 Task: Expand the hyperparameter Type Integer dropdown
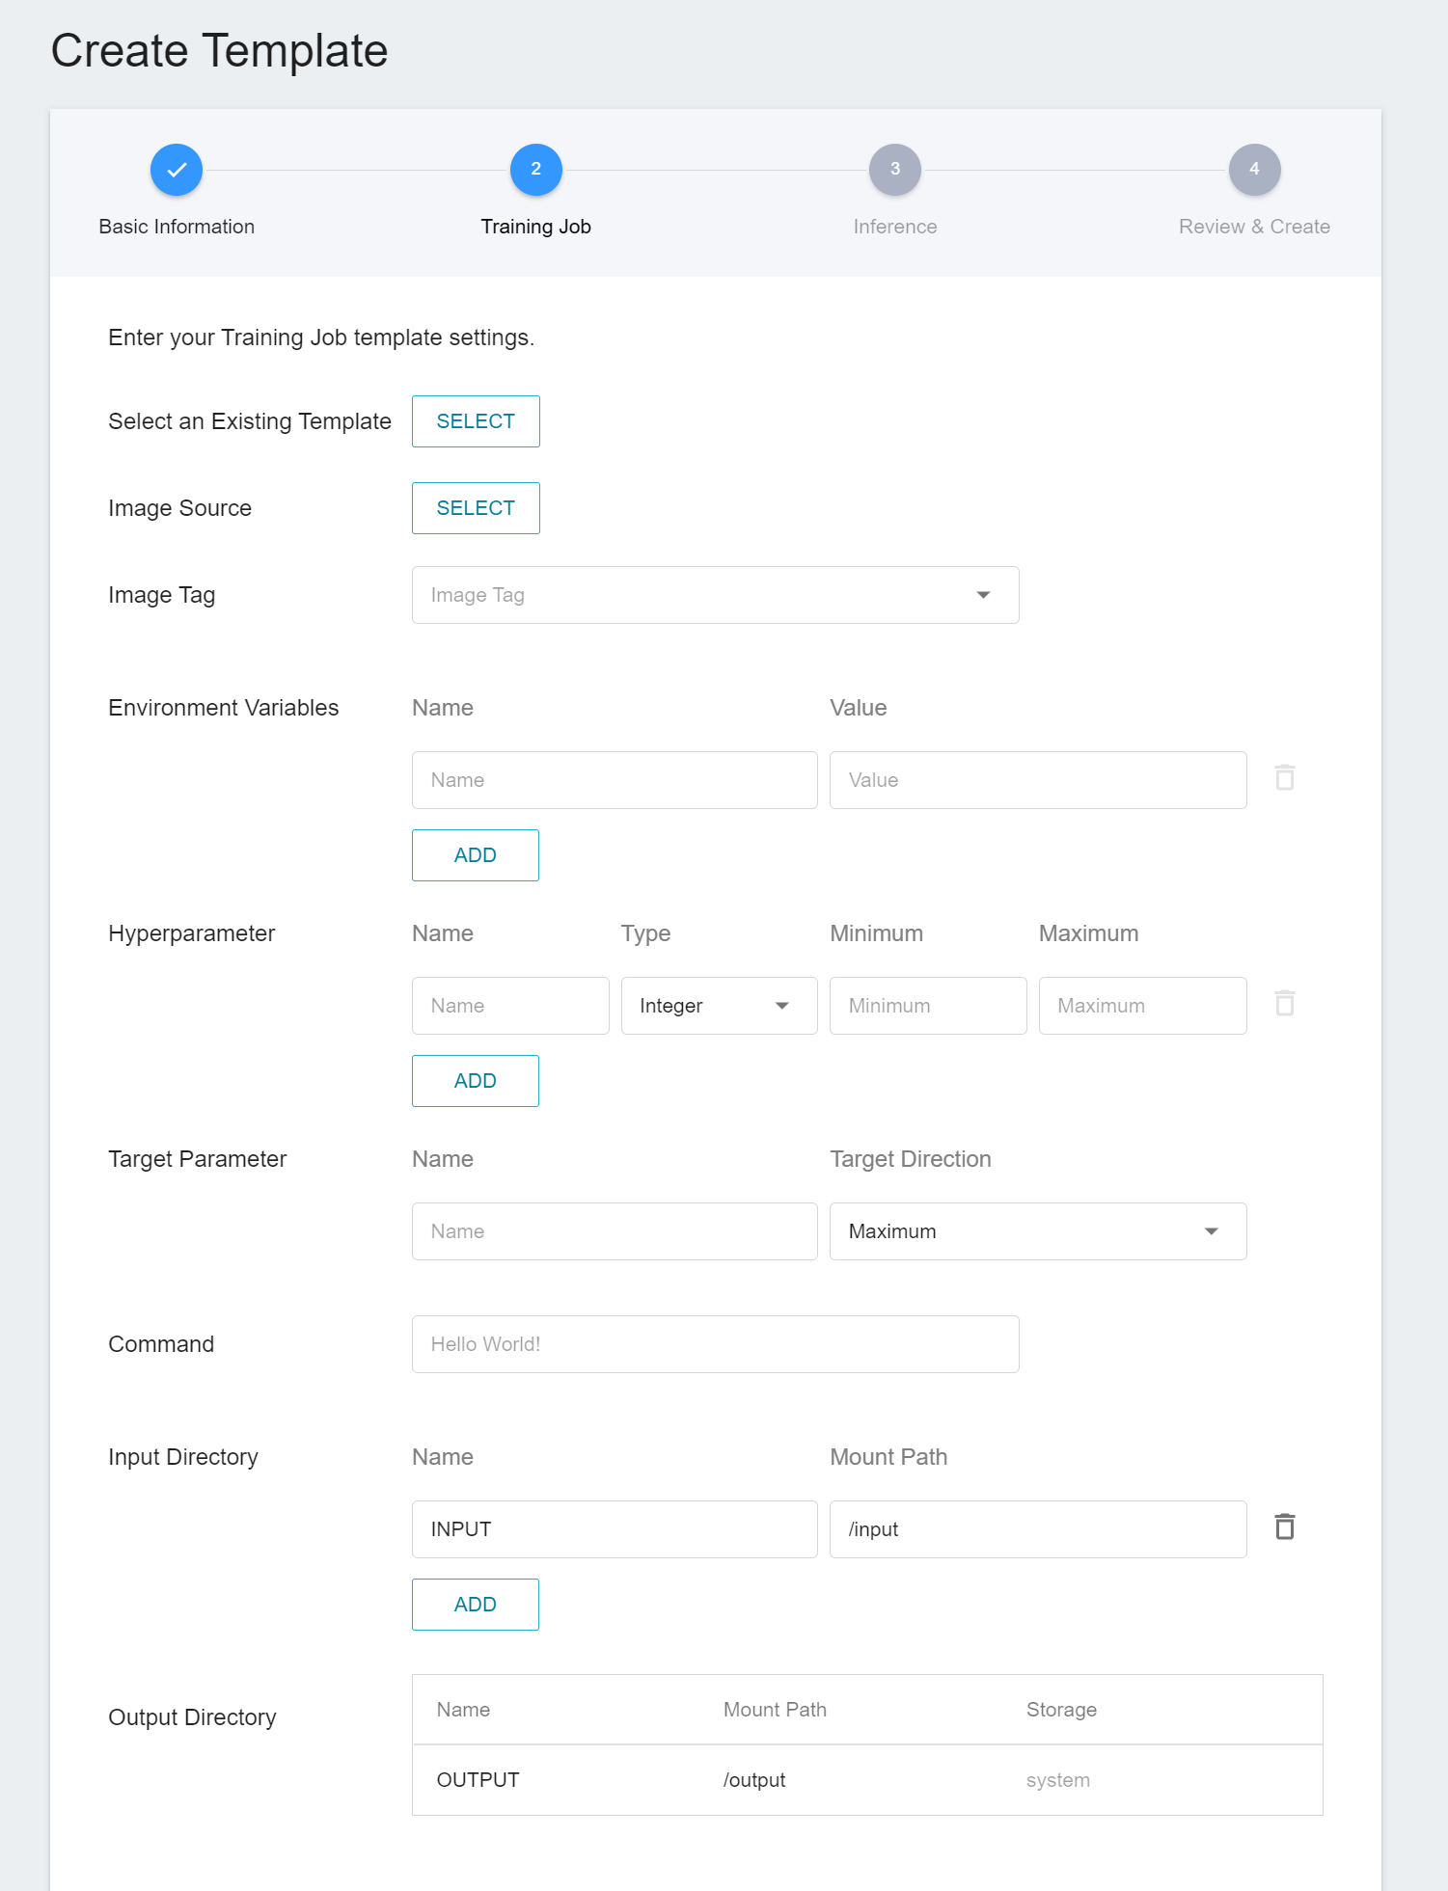tap(719, 1006)
